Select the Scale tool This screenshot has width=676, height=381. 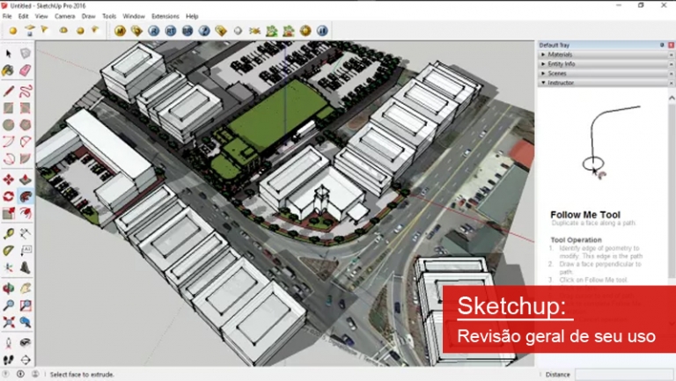9,213
